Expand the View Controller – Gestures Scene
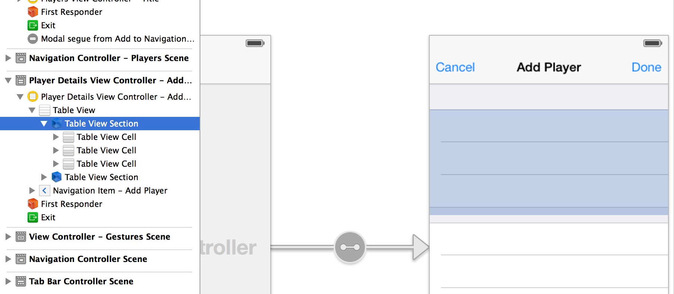 (8, 237)
